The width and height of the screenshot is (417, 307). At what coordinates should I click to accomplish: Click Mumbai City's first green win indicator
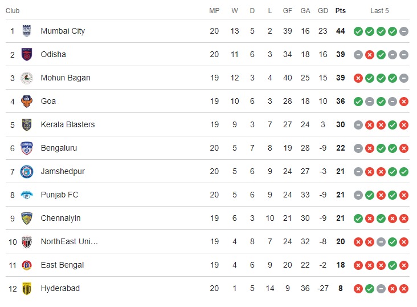coord(358,31)
